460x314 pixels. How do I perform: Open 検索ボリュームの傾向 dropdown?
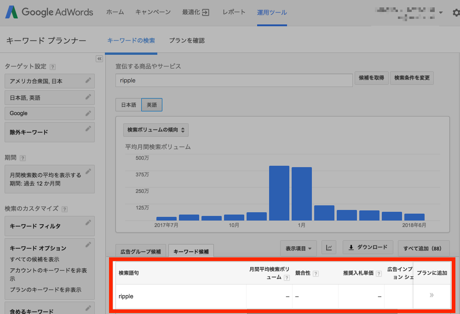[156, 130]
